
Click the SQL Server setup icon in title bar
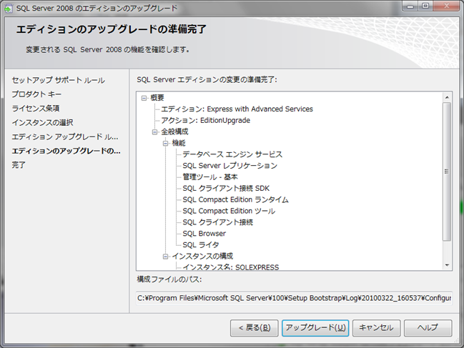coord(8,9)
